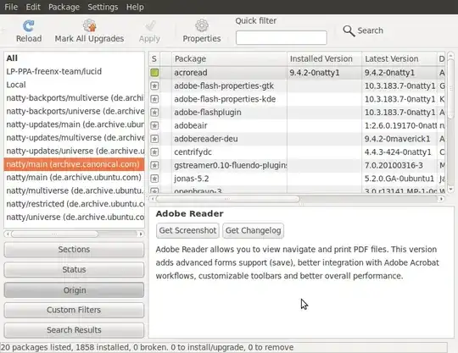Viewport: 458px width, 353px height.
Task: Select natty/multiverse origin entry
Action: (x=74, y=190)
